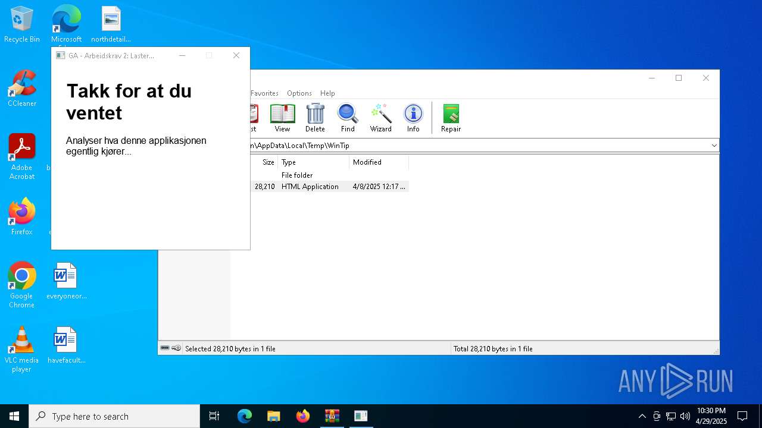Viewport: 762px width, 428px height.
Task: Launch the Google Chrome desktop shortcut
Action: 22,285
